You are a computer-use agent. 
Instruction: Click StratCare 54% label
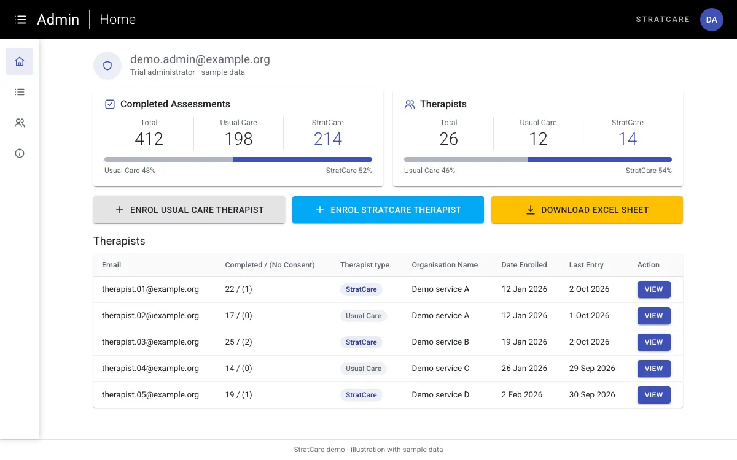649,171
